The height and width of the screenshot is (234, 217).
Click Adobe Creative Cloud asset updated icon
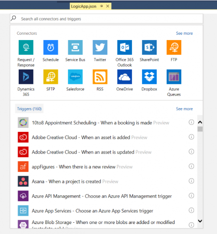pos(23,152)
